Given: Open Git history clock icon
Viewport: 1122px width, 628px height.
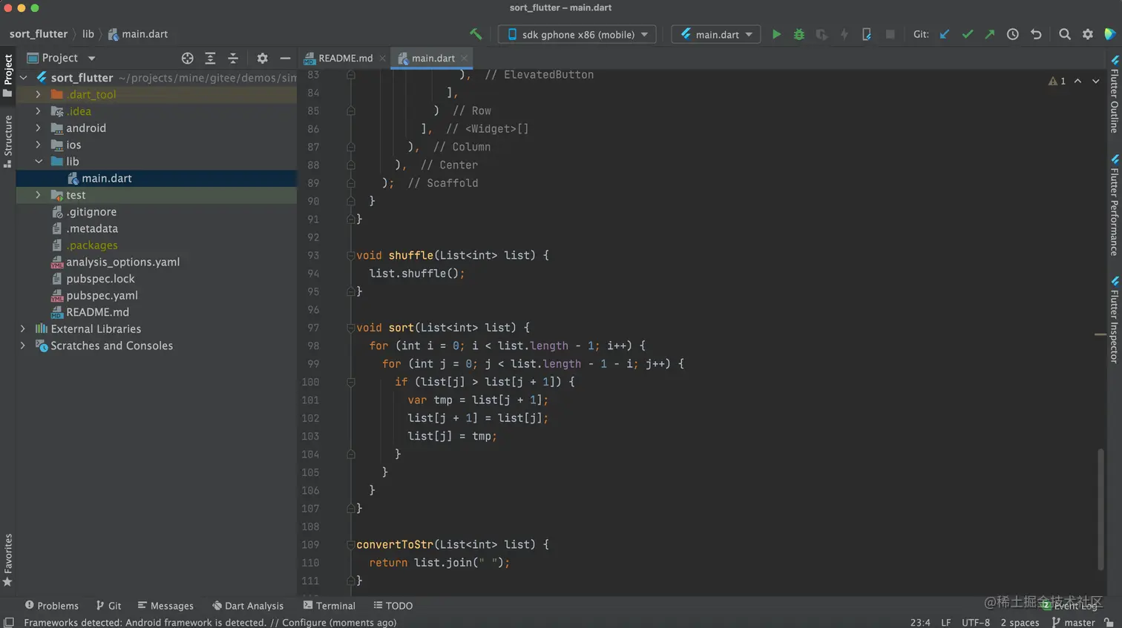Looking at the screenshot, I should click(1012, 34).
